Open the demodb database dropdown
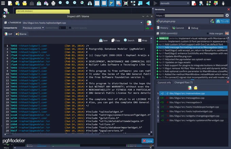231x149 pixels. tap(175, 3)
